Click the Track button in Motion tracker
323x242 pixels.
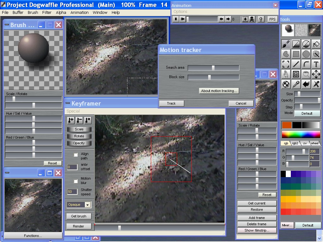pyautogui.click(x=171, y=103)
